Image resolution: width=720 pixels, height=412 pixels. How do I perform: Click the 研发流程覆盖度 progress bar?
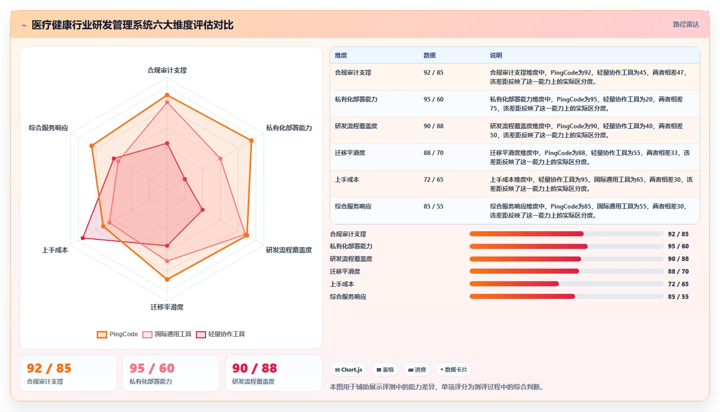[567, 259]
